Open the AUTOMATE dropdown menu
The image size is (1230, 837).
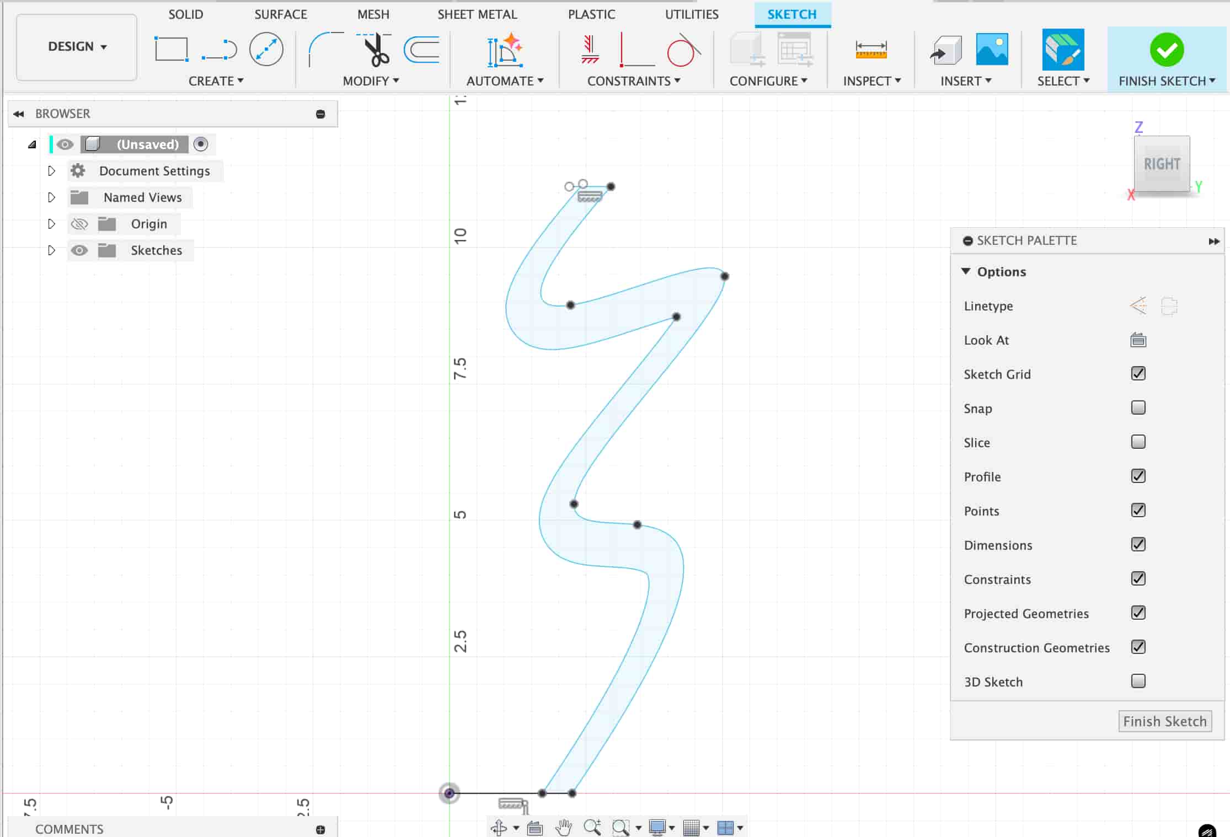505,81
